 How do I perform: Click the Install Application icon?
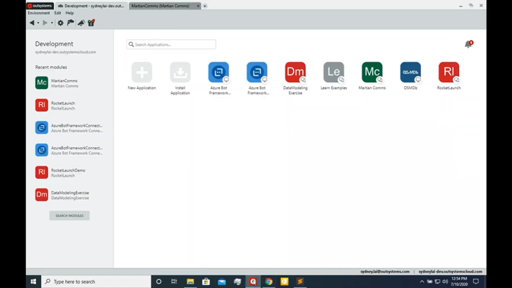[180, 72]
